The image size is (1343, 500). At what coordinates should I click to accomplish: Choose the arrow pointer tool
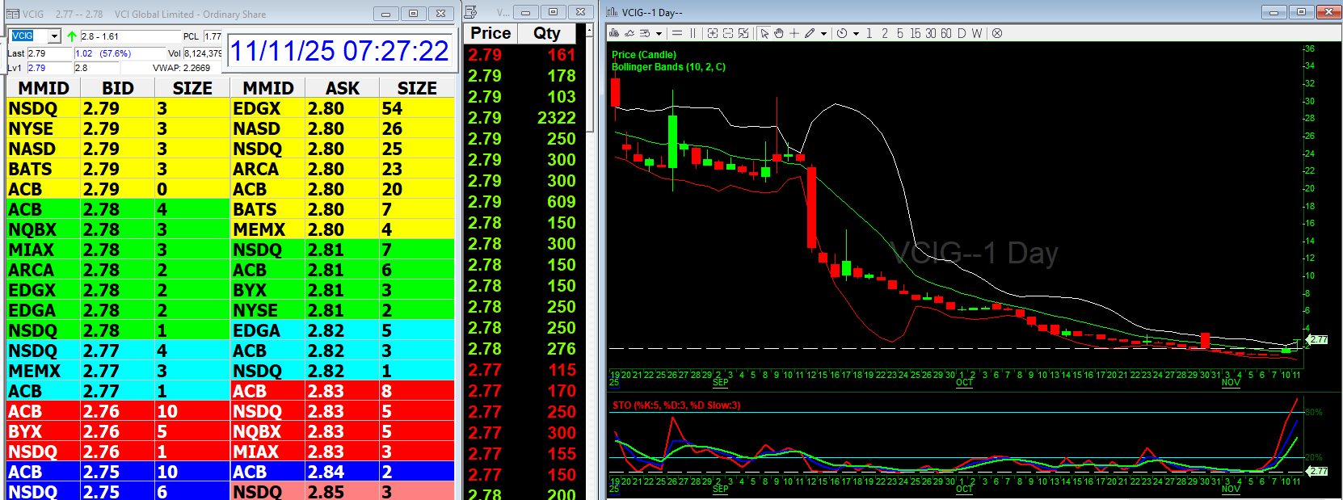point(764,33)
